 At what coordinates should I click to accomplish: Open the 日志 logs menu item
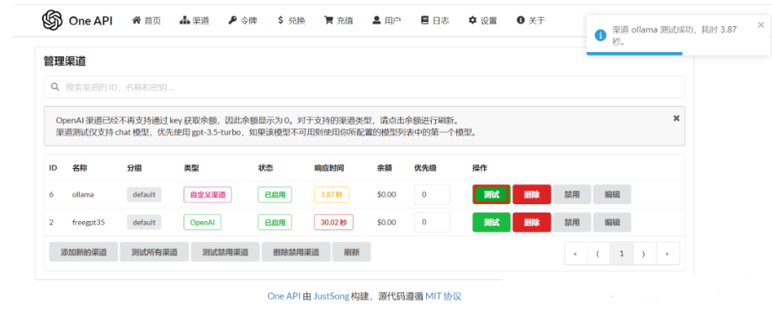point(434,20)
